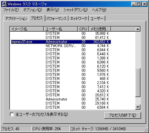This screenshot has width=149, height=133.
Task: Select the row using 1,976 K memory
Action: [61, 75]
